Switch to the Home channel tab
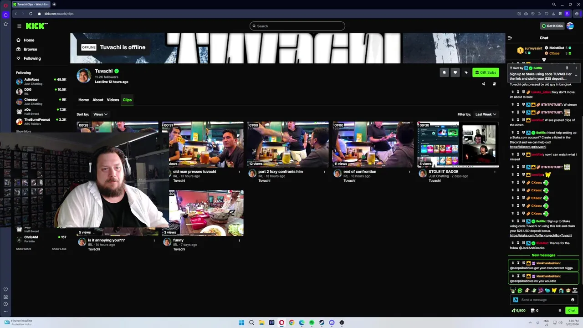This screenshot has width=583, height=328. 83,100
